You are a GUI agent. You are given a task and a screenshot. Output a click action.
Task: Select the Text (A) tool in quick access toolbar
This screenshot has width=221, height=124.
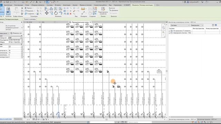tap(37, 2)
